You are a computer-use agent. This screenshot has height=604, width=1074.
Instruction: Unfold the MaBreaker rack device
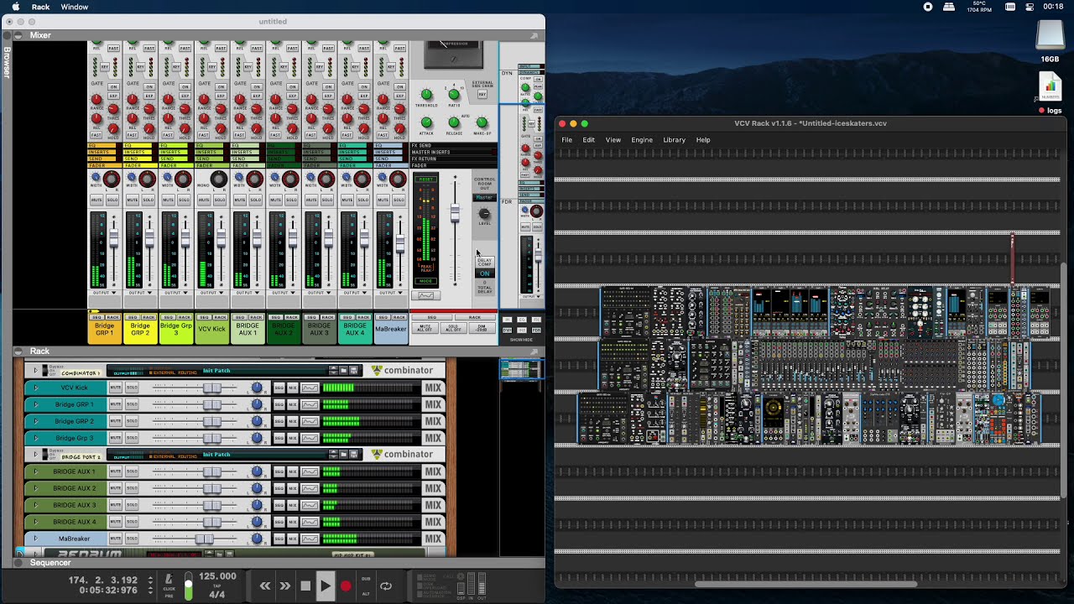(35, 539)
